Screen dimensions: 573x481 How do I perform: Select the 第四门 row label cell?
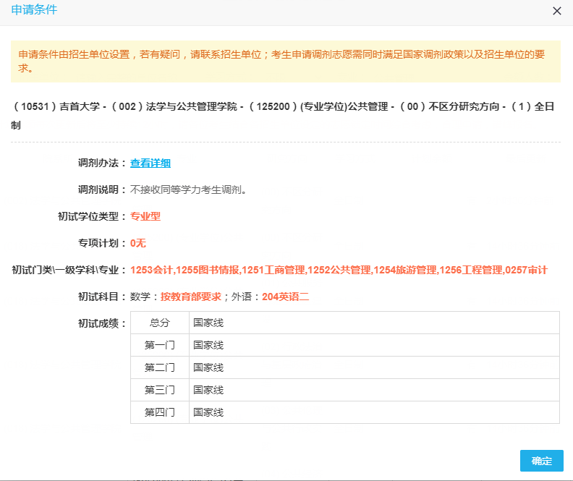160,412
